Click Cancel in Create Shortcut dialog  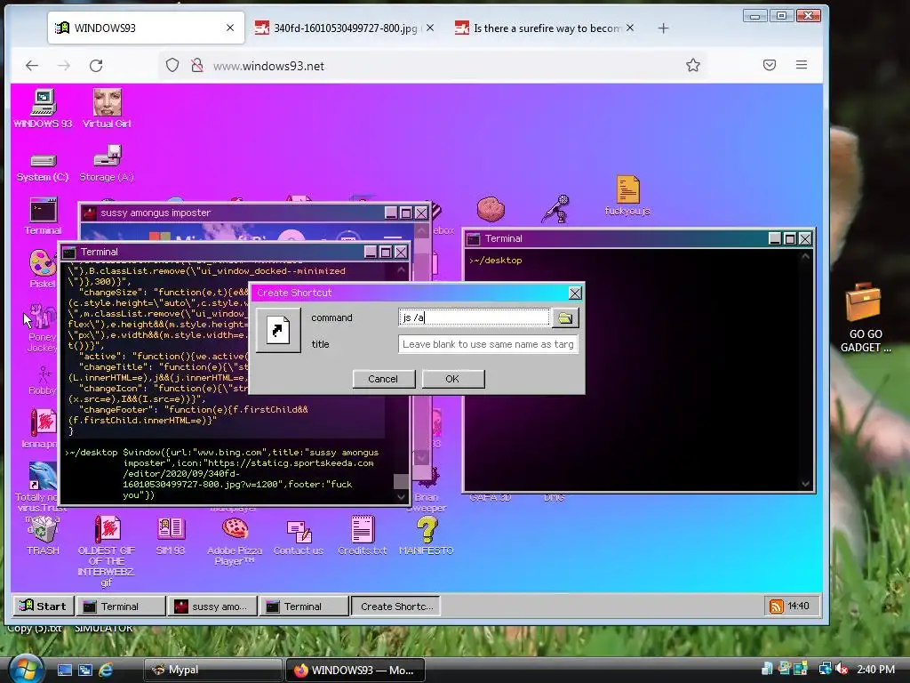tap(383, 379)
